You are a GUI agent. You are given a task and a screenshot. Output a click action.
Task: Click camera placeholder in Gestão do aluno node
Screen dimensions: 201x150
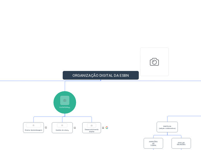62,125
